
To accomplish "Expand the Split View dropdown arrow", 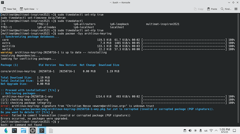I will point(37,9).
